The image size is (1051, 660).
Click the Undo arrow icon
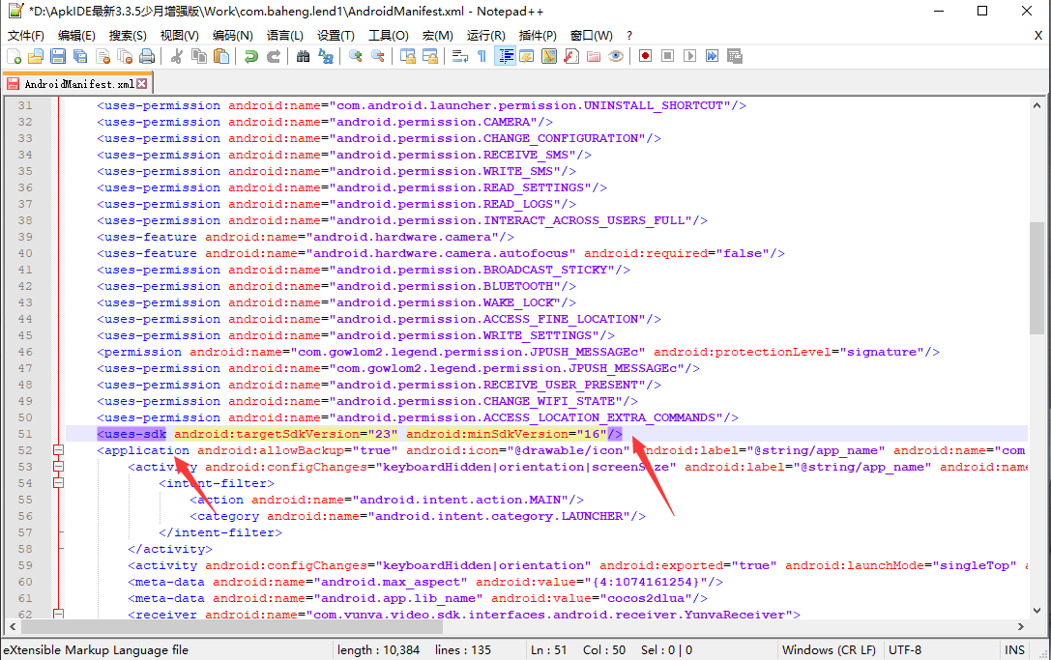pos(251,56)
